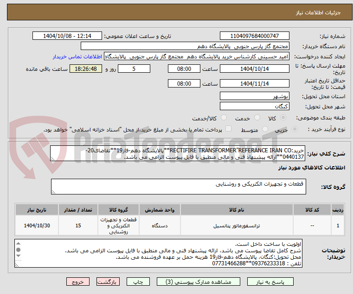This screenshot has width=353, height=294.
Task: Click resize handle of شرح کلی نیاز textarea
Action: point(53,158)
